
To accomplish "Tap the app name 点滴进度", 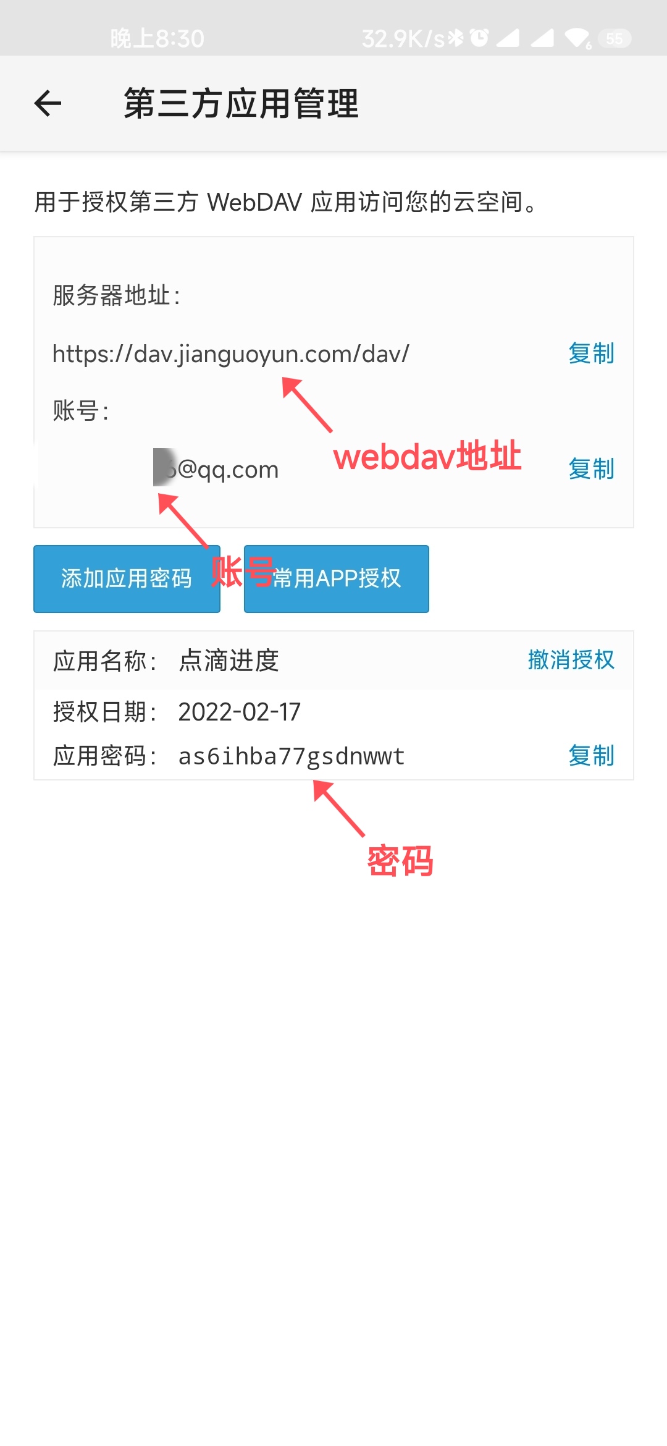I will 229,661.
